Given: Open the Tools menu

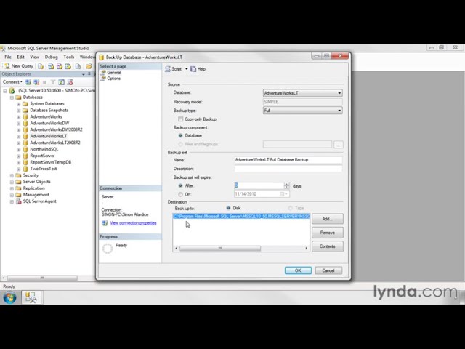Looking at the screenshot, I should pyautogui.click(x=69, y=57).
